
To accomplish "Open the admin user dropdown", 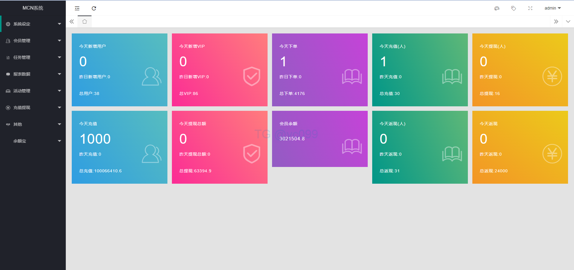I will [x=552, y=8].
